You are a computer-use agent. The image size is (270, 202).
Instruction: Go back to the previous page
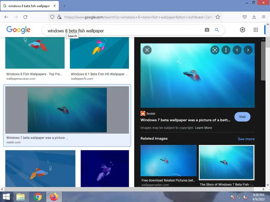[6, 17]
